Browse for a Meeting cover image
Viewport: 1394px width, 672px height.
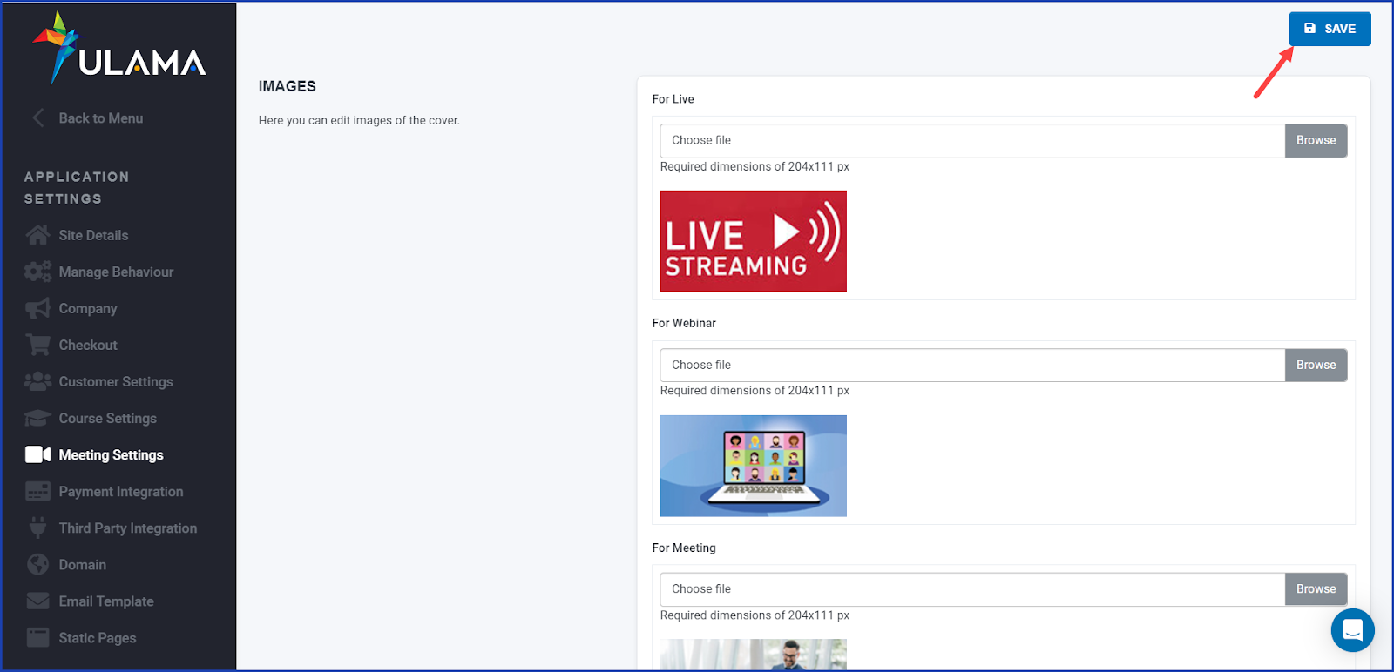pos(1316,589)
